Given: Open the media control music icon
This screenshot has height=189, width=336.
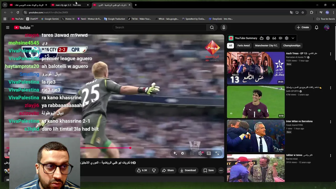Looking at the screenshot, I should [321, 12].
